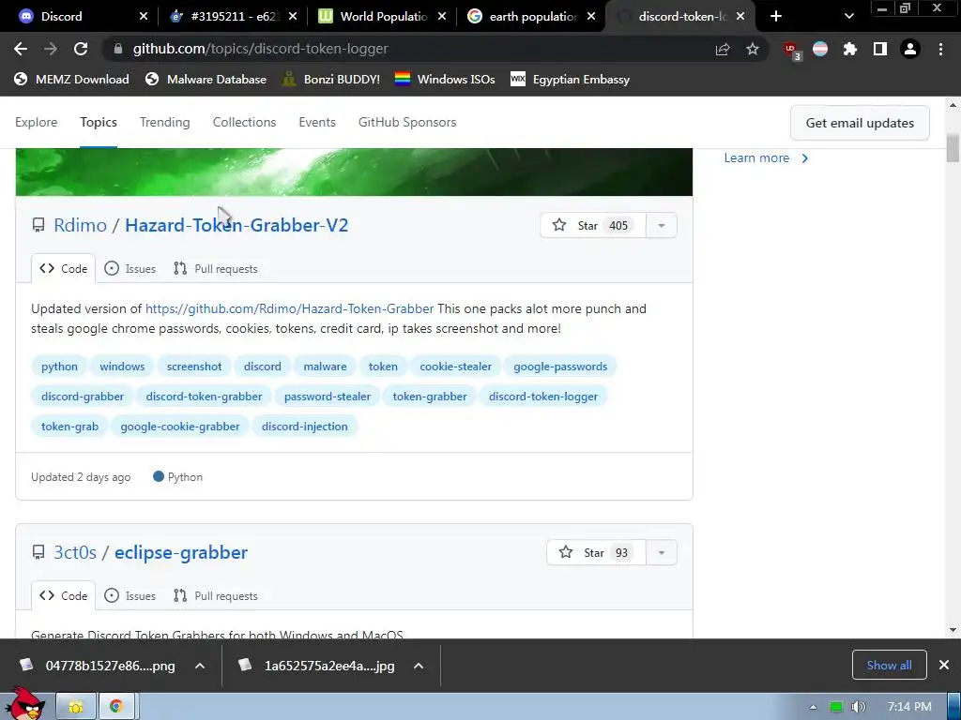
Task: Open the Rdimo user profile link
Action: point(81,225)
